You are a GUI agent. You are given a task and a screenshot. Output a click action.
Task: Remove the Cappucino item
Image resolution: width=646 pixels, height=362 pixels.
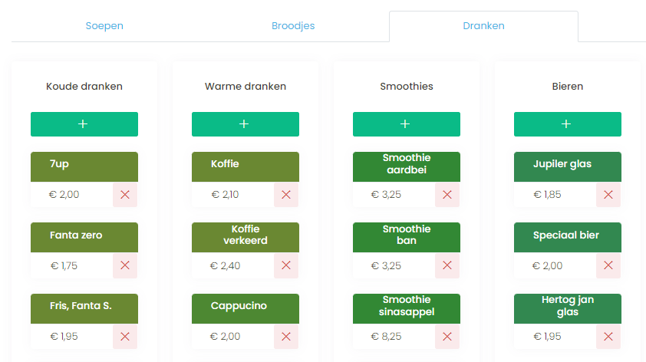coord(286,336)
